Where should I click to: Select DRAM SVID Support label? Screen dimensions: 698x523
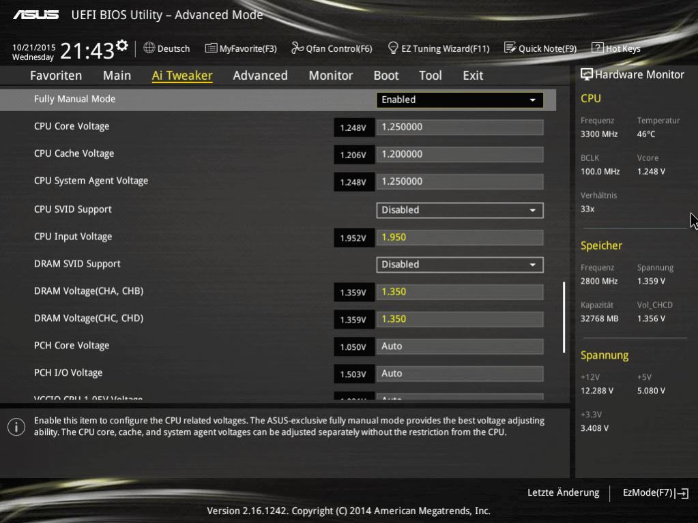[x=78, y=264]
